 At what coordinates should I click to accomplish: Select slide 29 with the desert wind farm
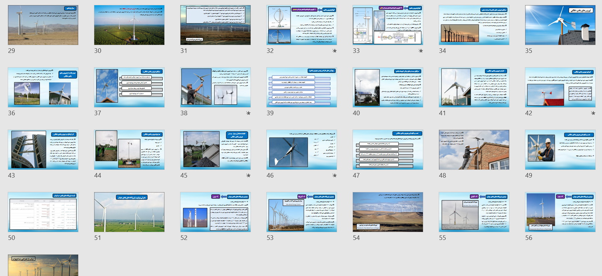[x=43, y=25]
